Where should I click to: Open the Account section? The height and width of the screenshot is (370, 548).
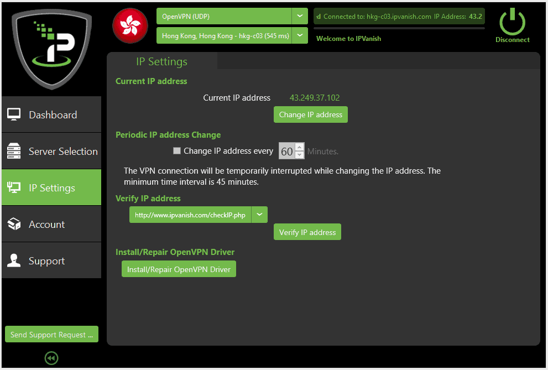51,224
